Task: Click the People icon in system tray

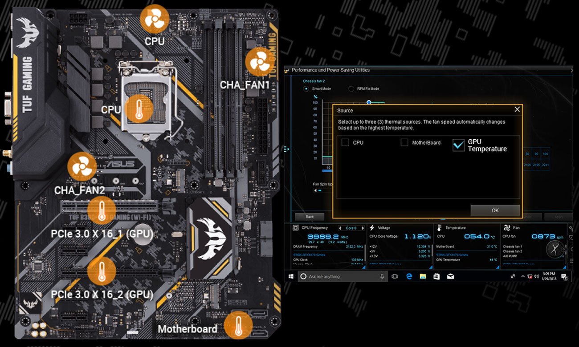Action: (513, 276)
